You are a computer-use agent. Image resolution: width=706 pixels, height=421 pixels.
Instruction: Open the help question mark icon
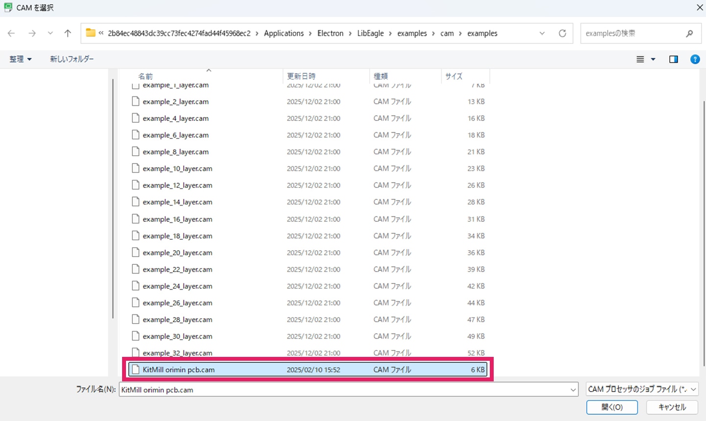point(695,59)
